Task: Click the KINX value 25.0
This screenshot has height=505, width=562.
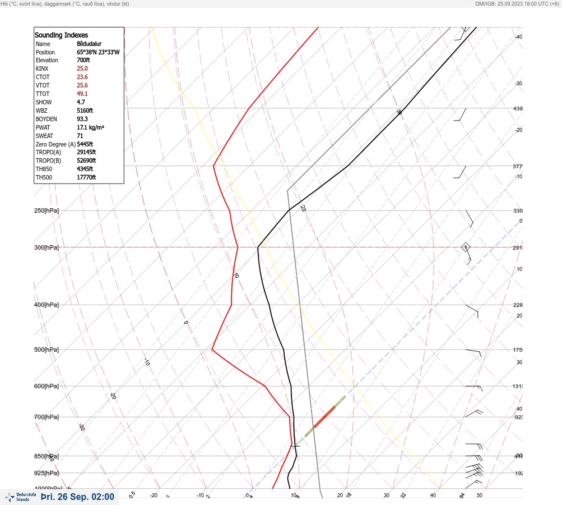Action: click(82, 68)
